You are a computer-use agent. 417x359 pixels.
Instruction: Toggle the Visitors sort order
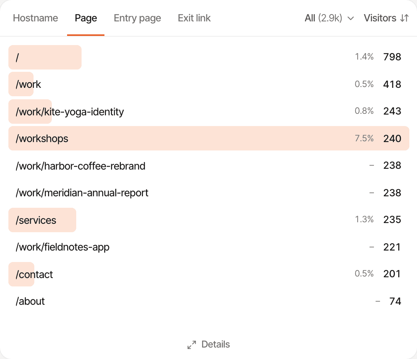point(386,18)
